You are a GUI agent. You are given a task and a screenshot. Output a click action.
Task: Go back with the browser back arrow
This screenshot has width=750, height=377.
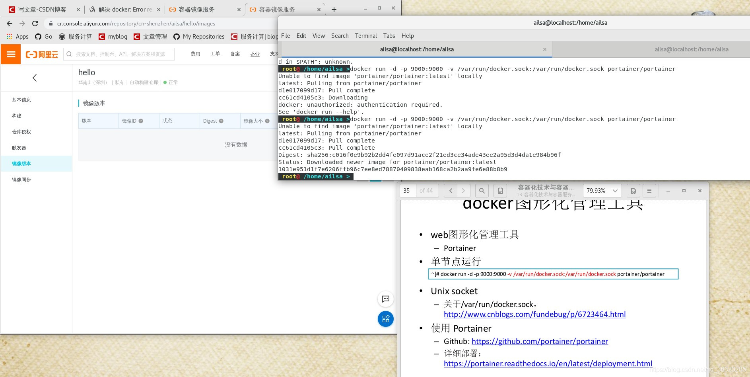(10, 23)
